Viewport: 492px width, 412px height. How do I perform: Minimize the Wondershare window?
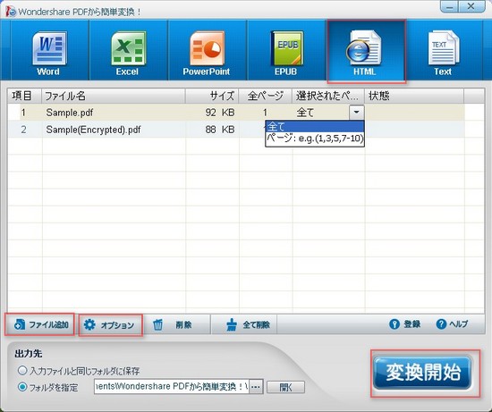click(x=450, y=6)
